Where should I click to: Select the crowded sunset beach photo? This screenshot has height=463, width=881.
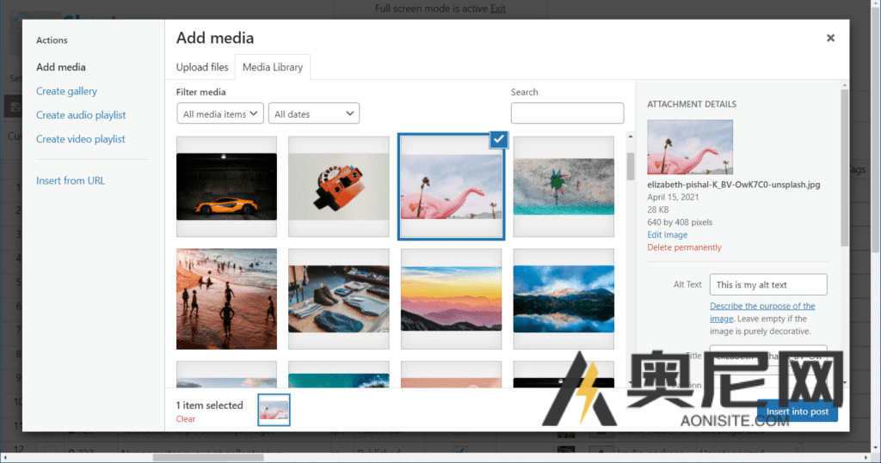click(x=226, y=299)
